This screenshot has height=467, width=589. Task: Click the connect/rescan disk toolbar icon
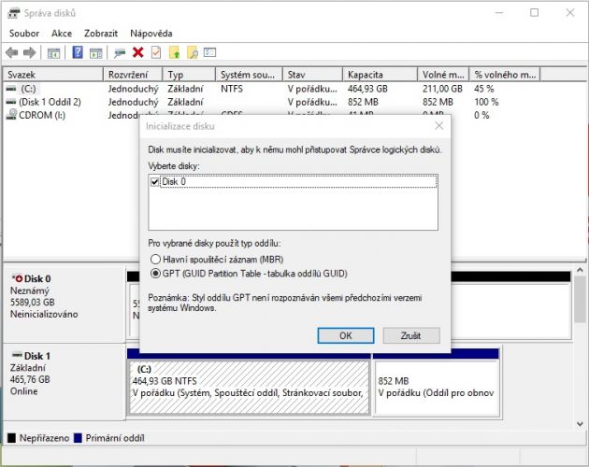point(120,53)
